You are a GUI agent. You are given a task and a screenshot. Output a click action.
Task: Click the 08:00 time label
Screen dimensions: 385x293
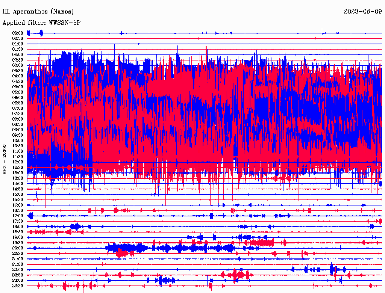pyautogui.click(x=18, y=119)
